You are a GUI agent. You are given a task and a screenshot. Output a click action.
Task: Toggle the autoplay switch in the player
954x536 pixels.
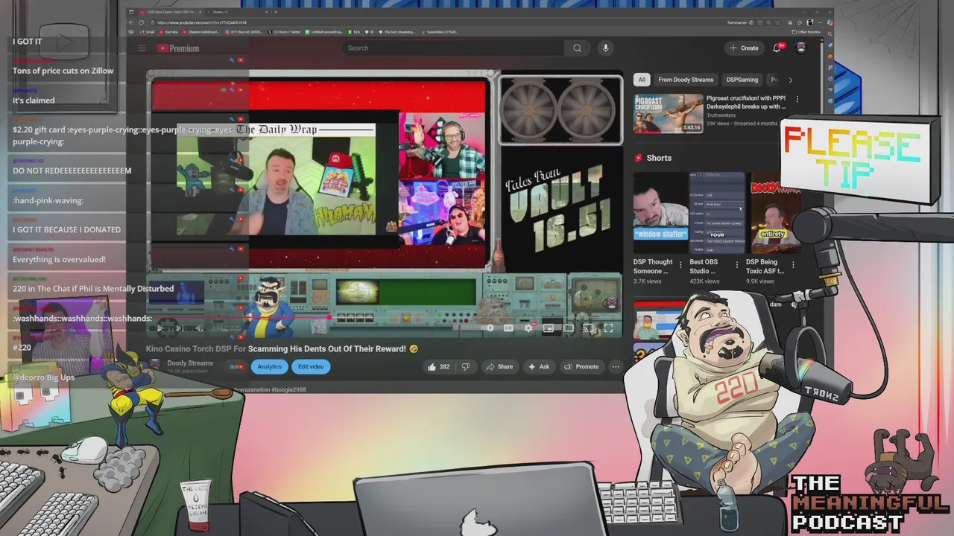pos(487,328)
